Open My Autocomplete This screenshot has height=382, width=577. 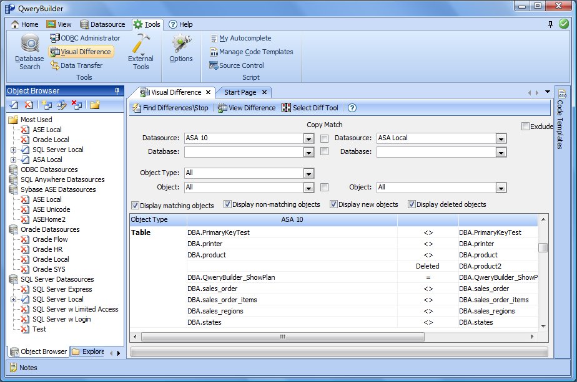coord(240,38)
